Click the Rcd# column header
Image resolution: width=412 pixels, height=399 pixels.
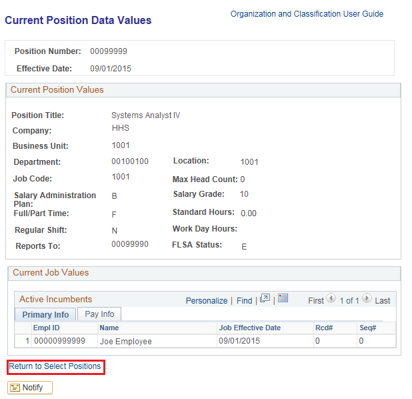pyautogui.click(x=323, y=328)
